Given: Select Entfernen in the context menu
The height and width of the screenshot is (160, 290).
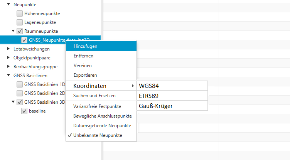Looking at the screenshot, I should pyautogui.click(x=83, y=56).
